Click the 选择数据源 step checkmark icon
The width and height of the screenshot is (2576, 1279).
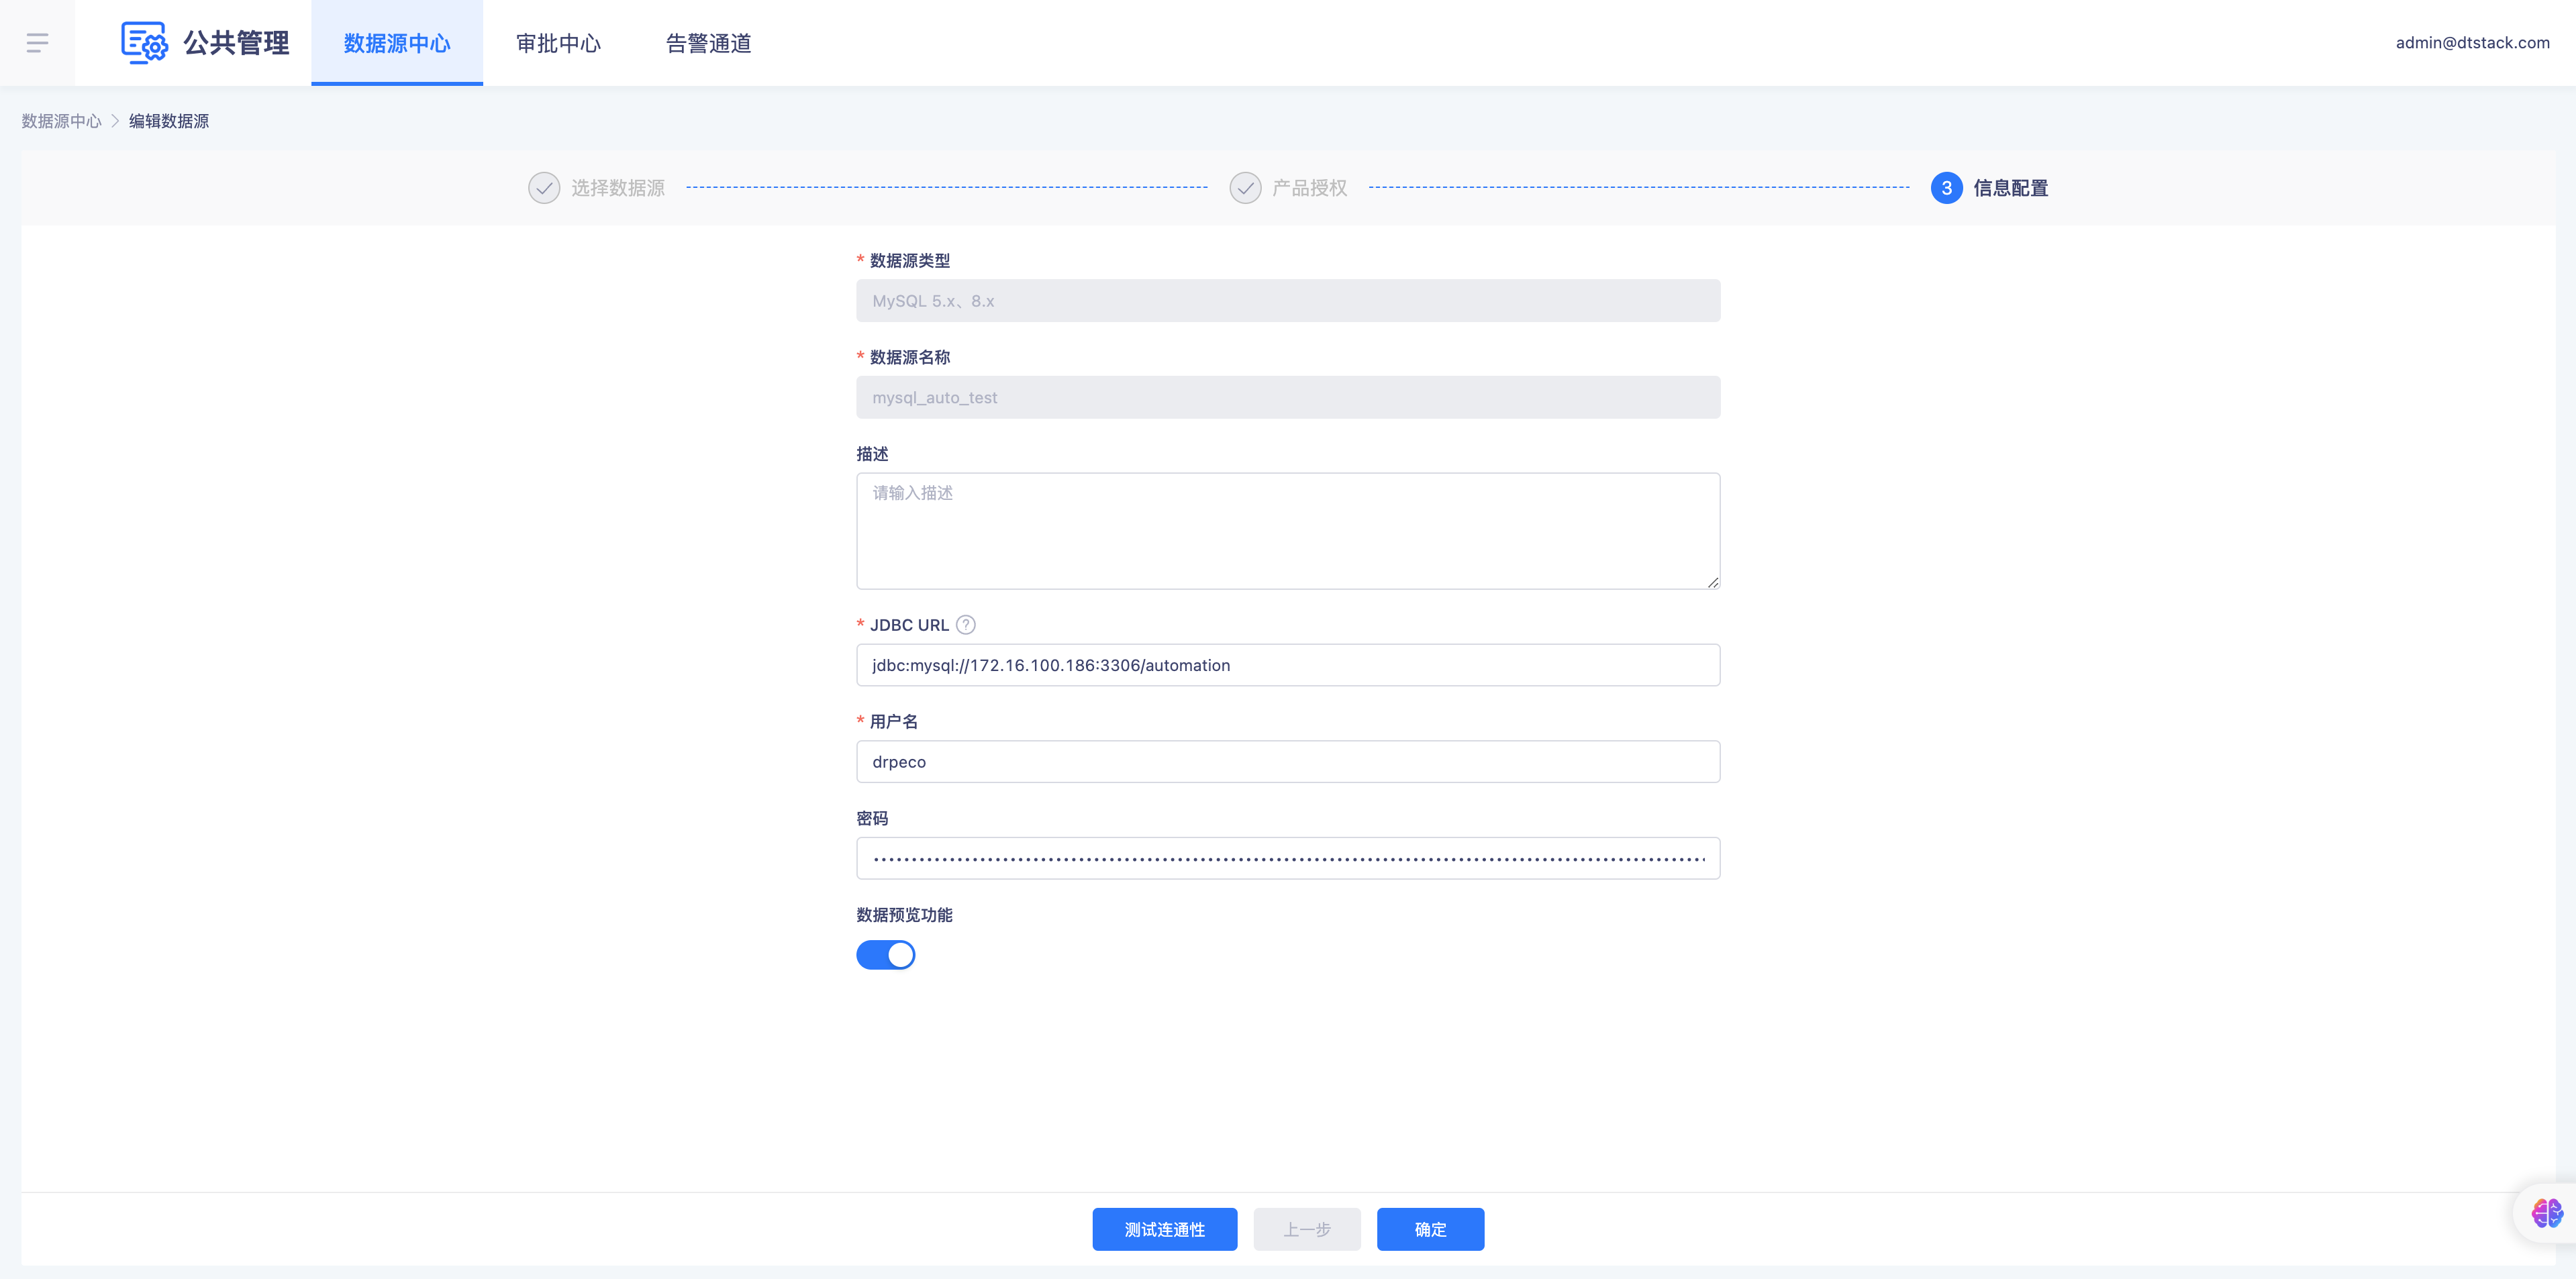[x=544, y=188]
